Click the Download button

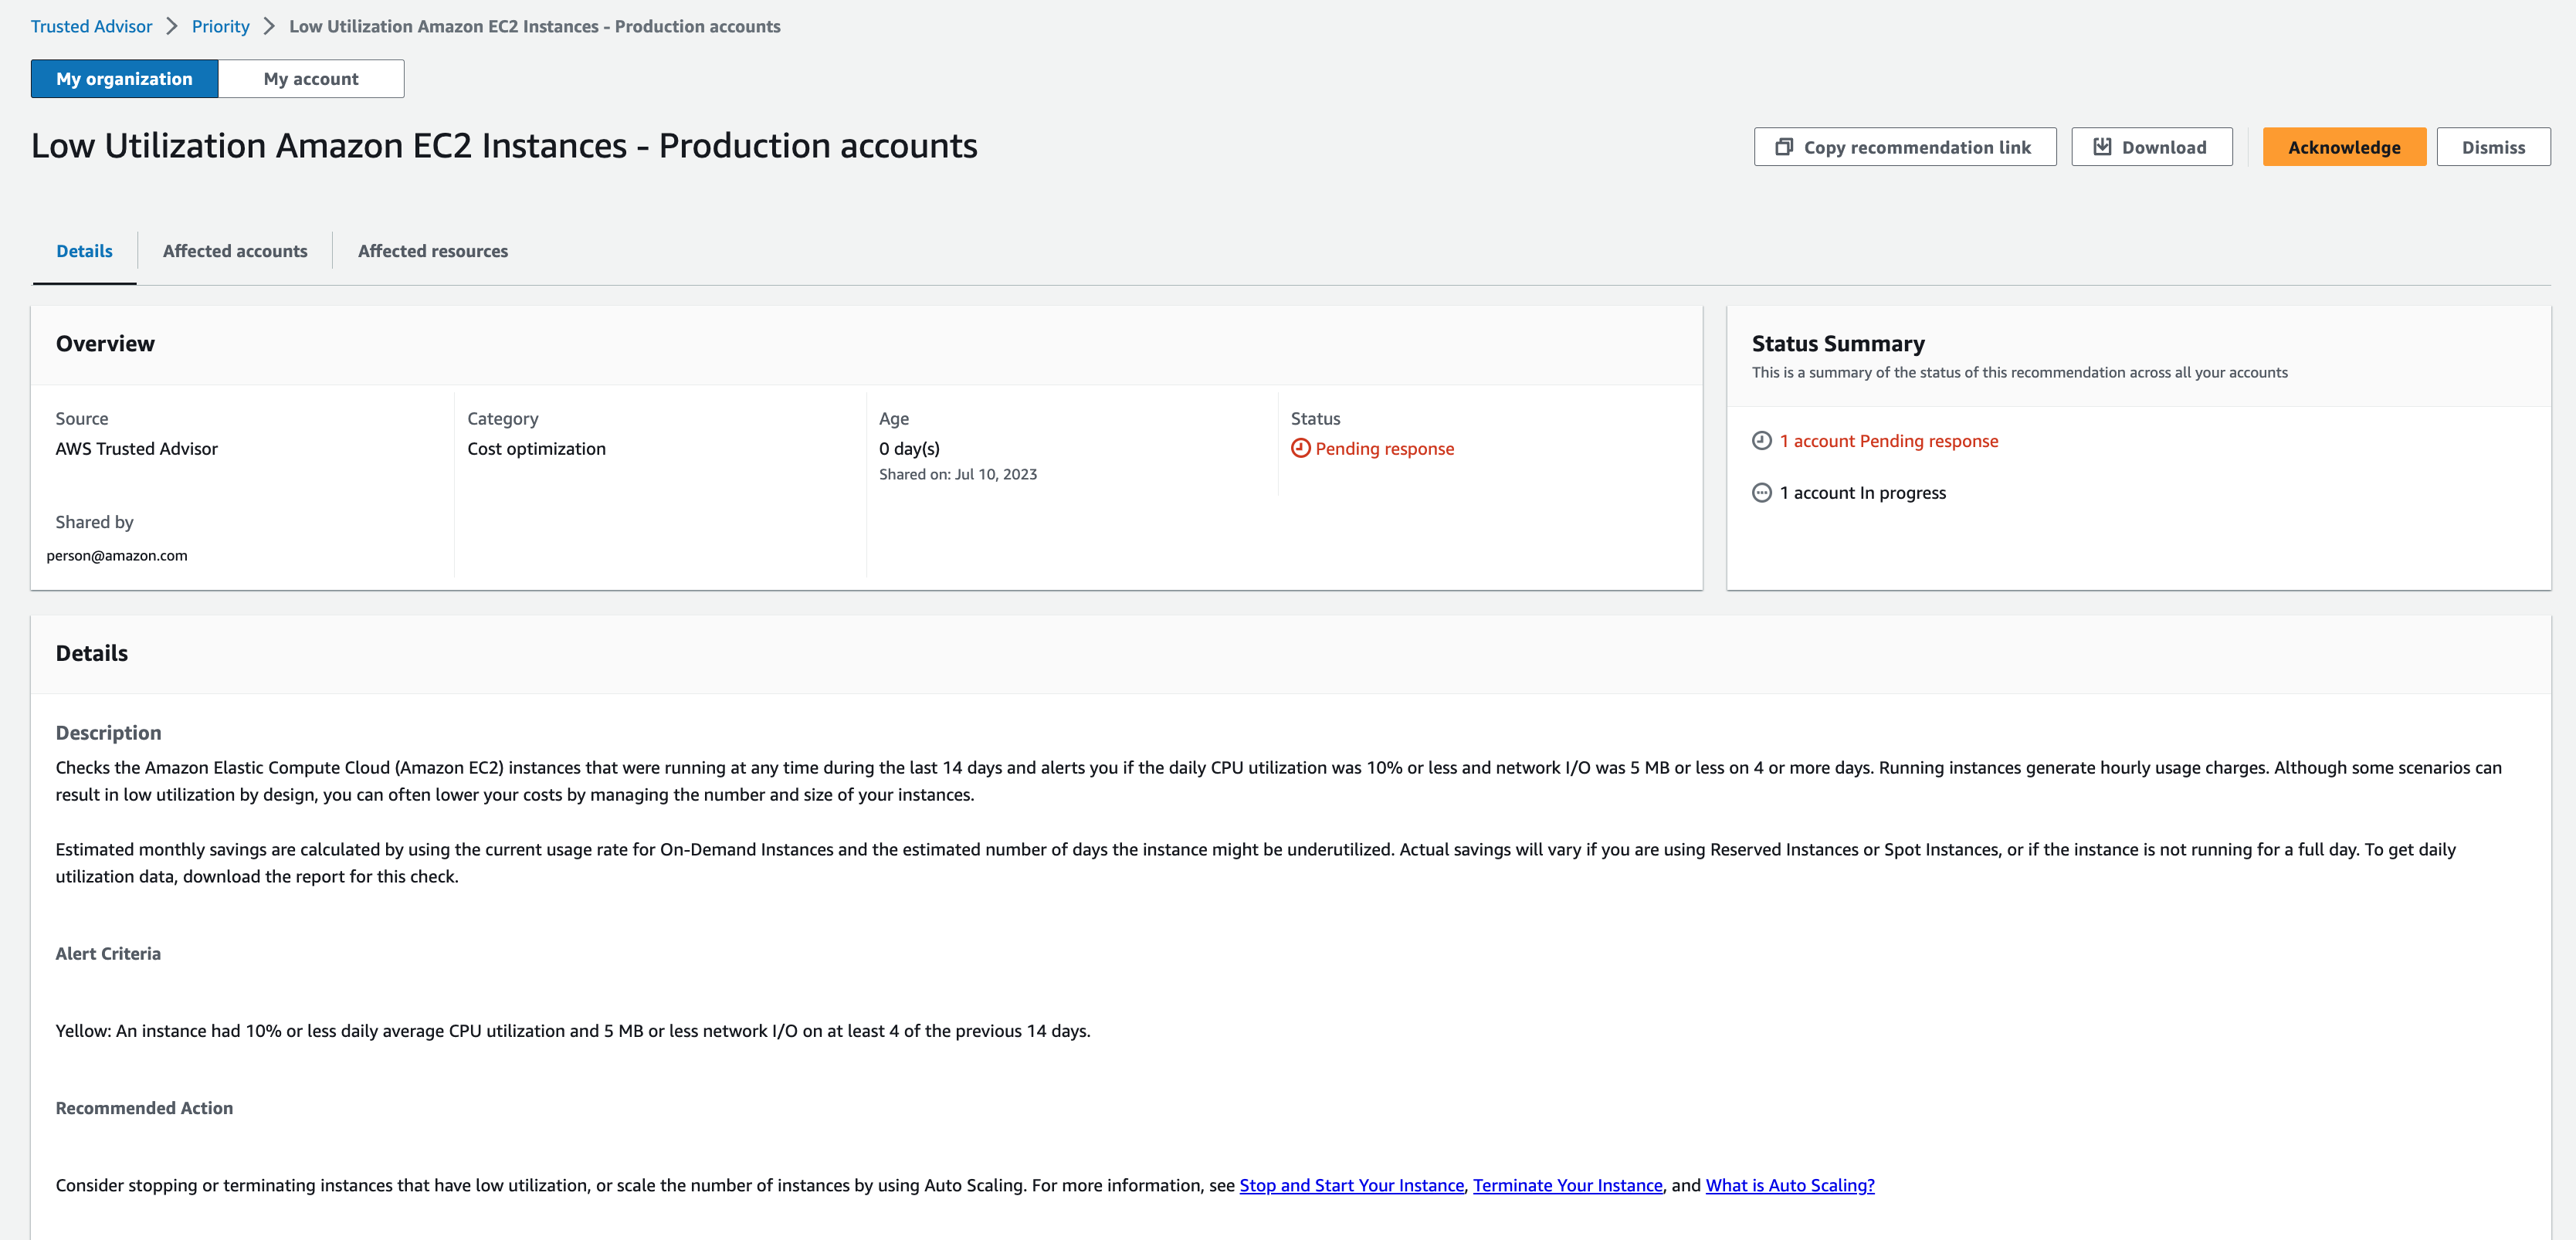click(2152, 146)
